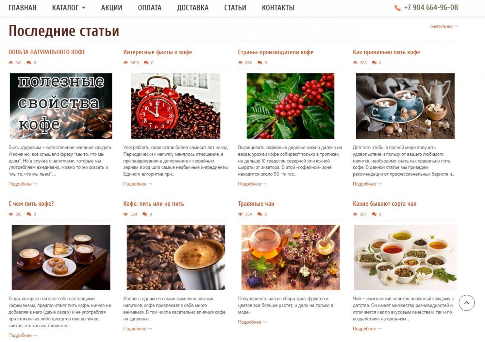The height and width of the screenshot is (342, 485).
Task: Click the phone icon beside the number
Action: (x=397, y=8)
